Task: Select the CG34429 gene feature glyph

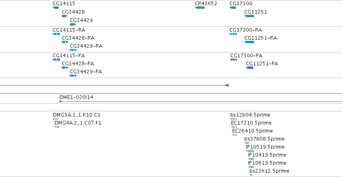Action: (73, 24)
